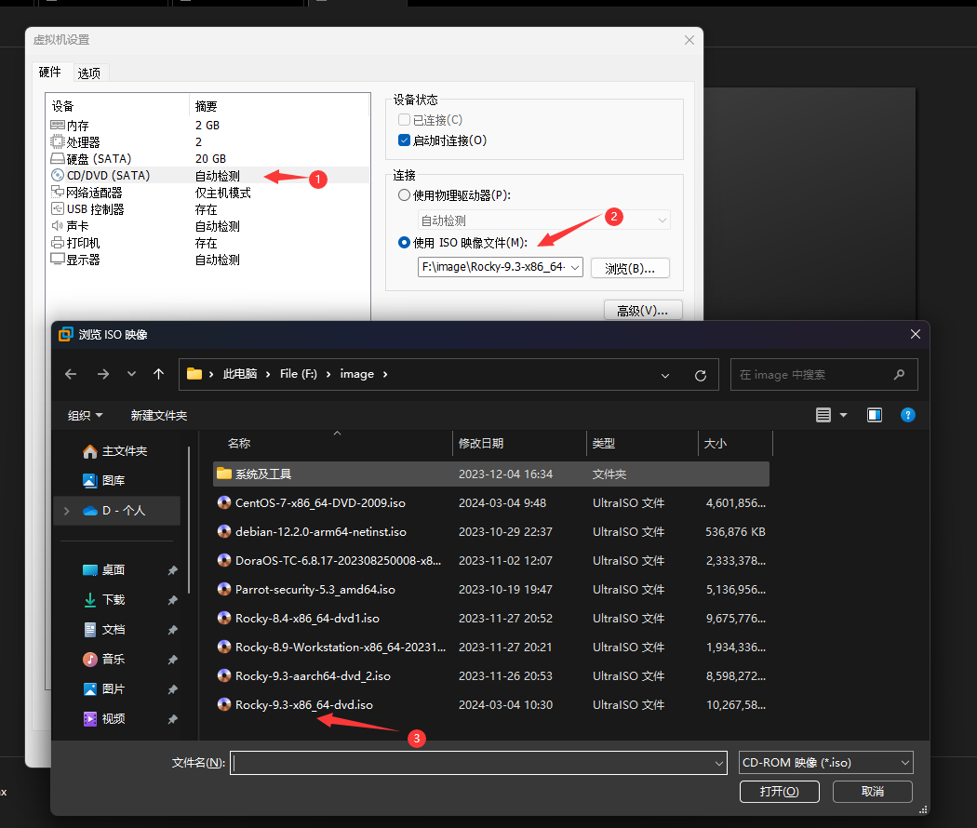Select the USB controller (USB 控制器) icon
Image resolution: width=977 pixels, height=828 pixels.
(x=58, y=208)
